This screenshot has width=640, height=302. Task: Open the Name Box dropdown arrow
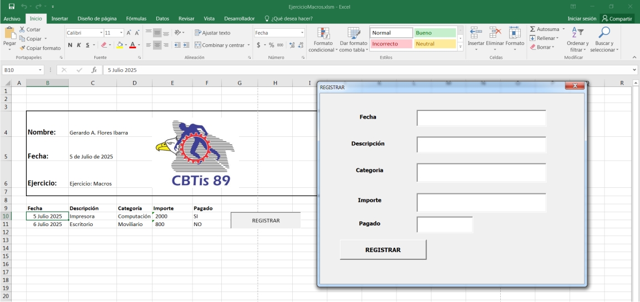click(x=40, y=70)
